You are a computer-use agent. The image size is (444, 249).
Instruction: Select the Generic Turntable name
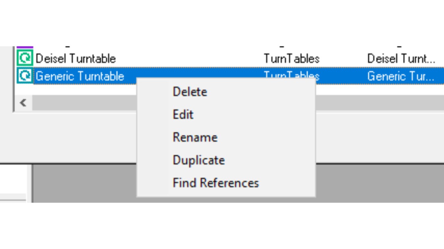(x=80, y=76)
